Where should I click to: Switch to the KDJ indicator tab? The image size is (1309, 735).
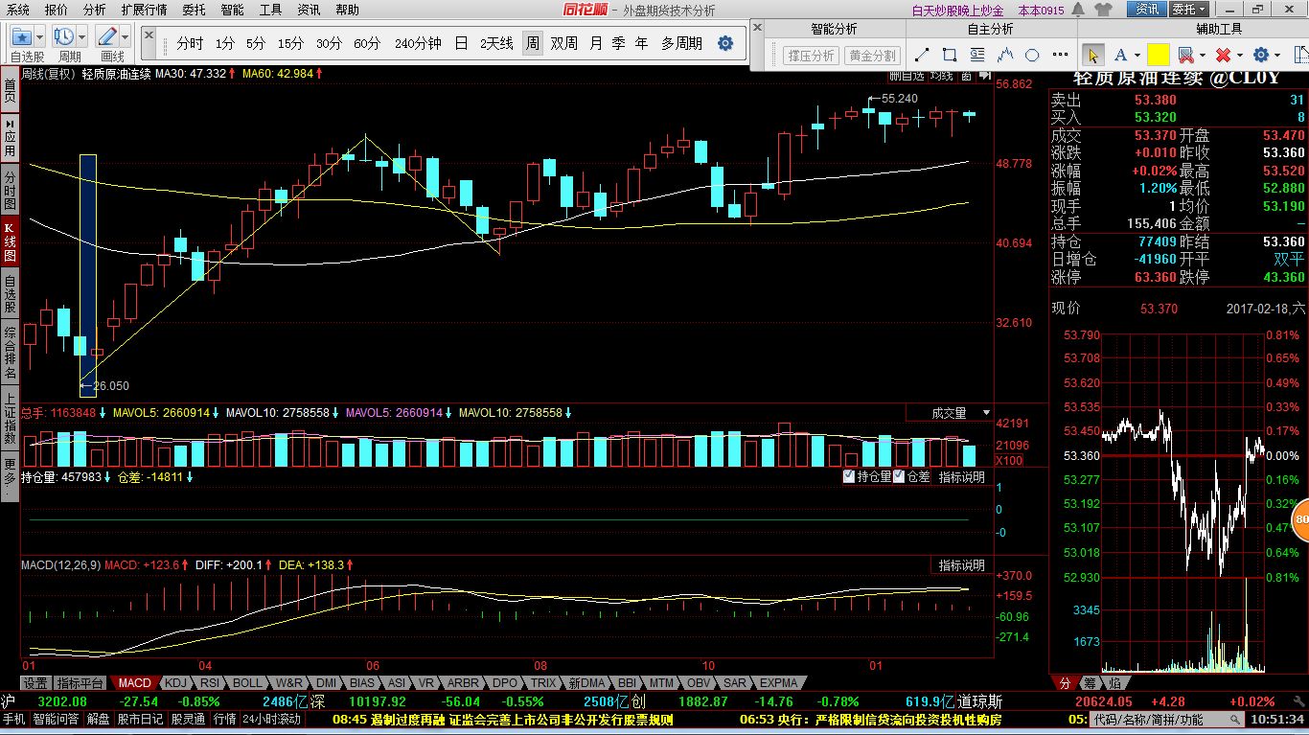[175, 683]
